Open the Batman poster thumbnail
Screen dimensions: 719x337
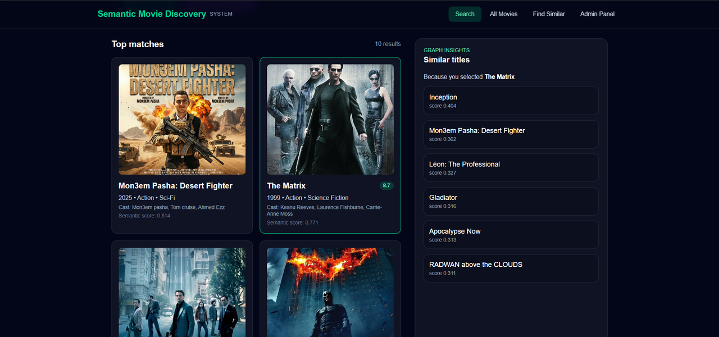330,292
